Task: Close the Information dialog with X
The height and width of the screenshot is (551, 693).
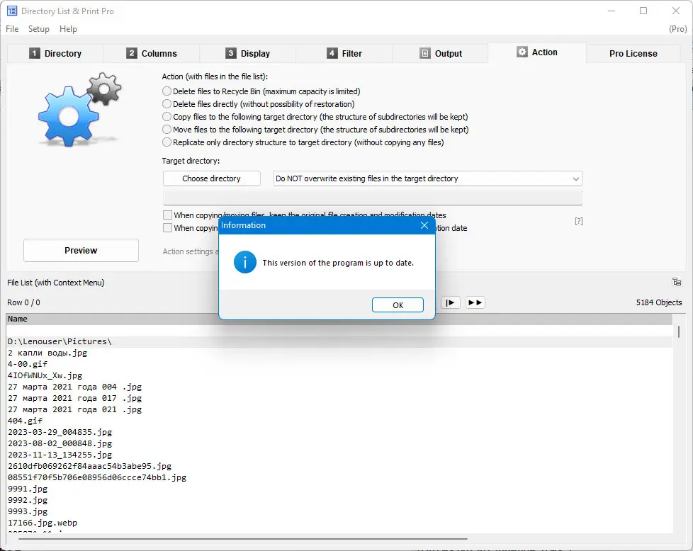Action: point(424,225)
